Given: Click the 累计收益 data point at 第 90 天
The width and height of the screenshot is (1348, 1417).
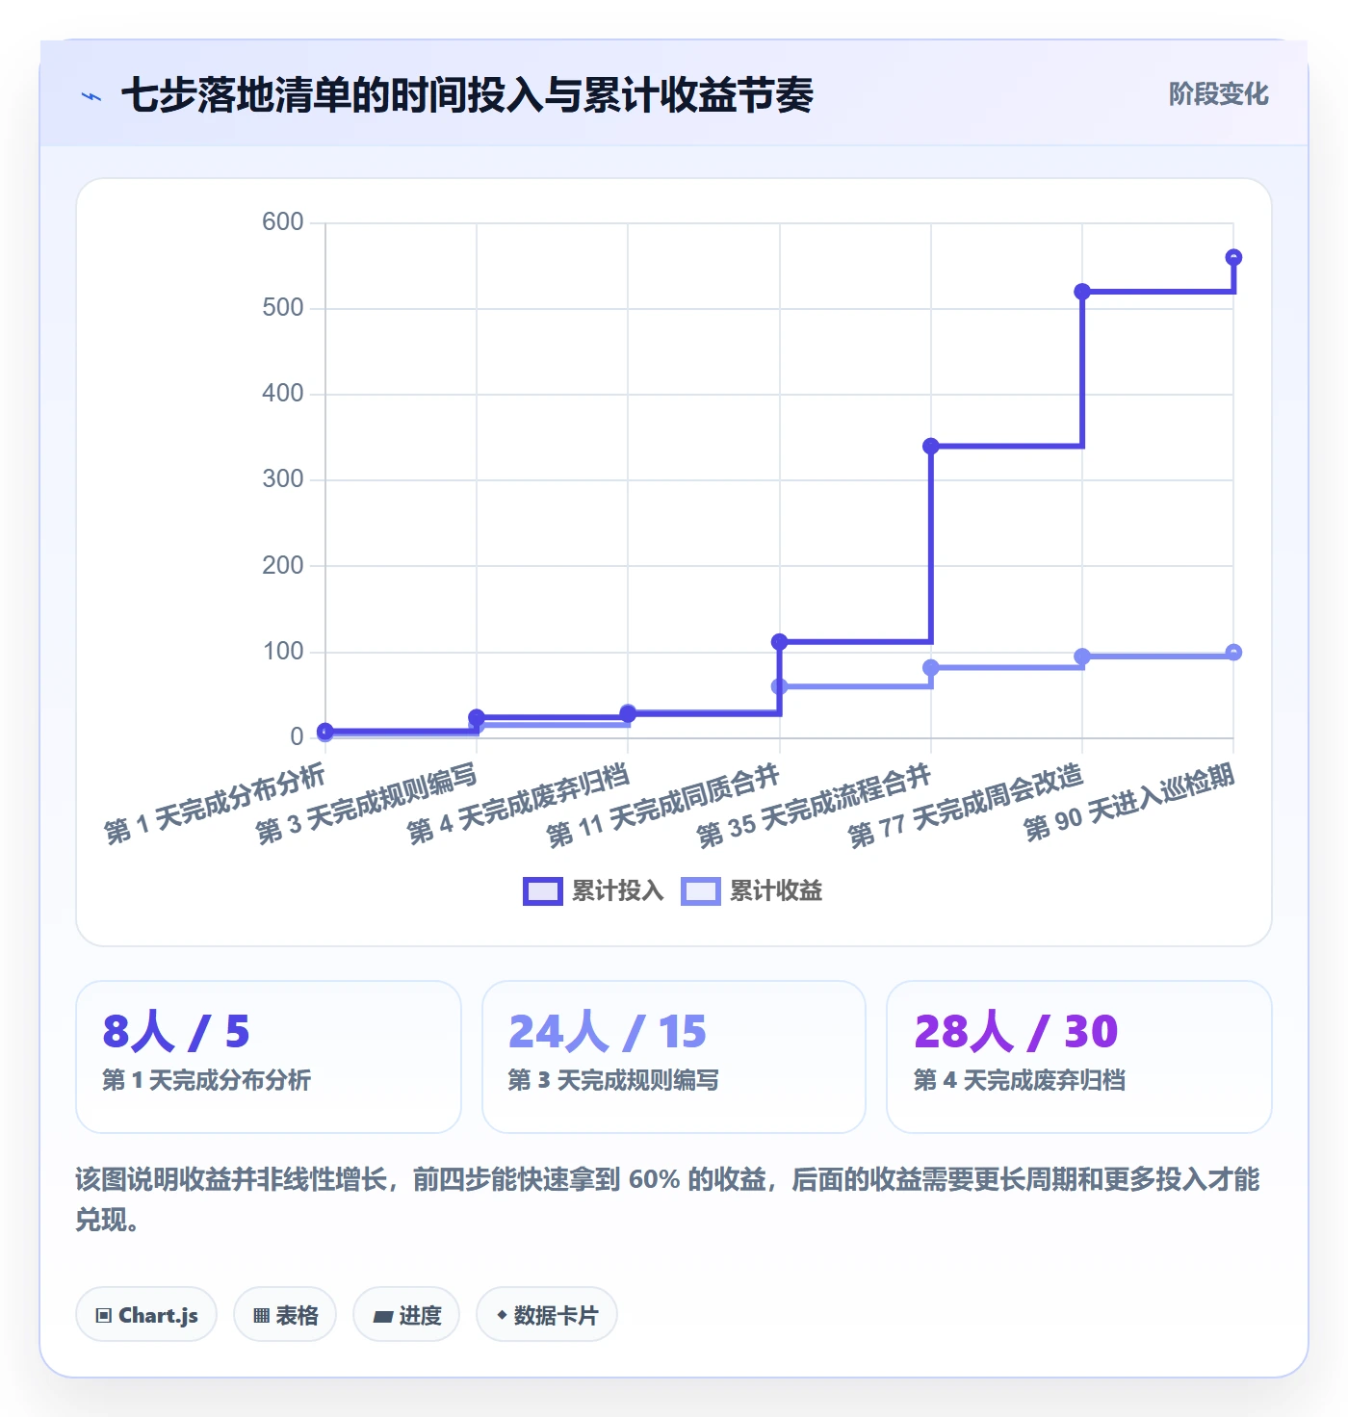Looking at the screenshot, I should coord(1233,652).
